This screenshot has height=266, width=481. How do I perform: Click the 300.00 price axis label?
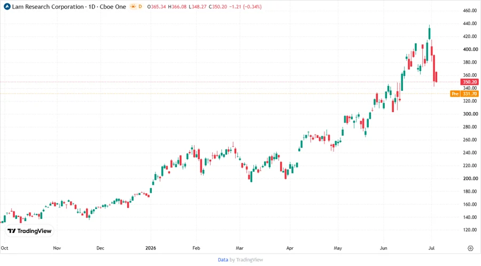pos(470,114)
